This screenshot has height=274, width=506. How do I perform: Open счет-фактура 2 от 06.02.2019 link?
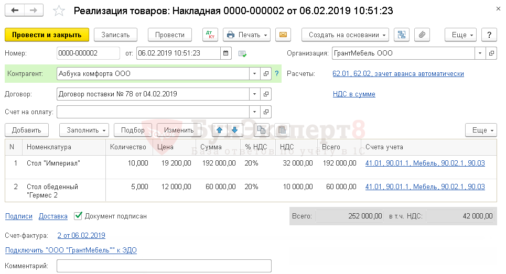coord(81,235)
